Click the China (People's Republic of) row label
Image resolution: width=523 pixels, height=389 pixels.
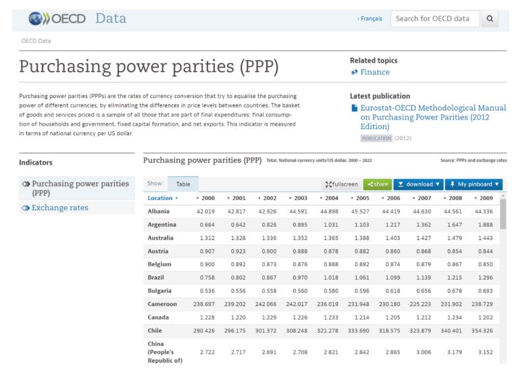165,352
